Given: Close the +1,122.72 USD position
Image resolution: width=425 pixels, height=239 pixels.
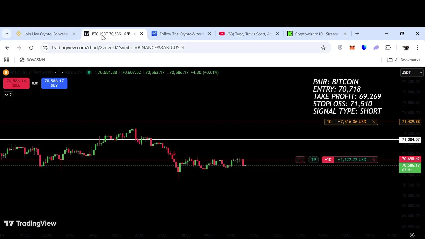Looking at the screenshot, I should click(374, 160).
